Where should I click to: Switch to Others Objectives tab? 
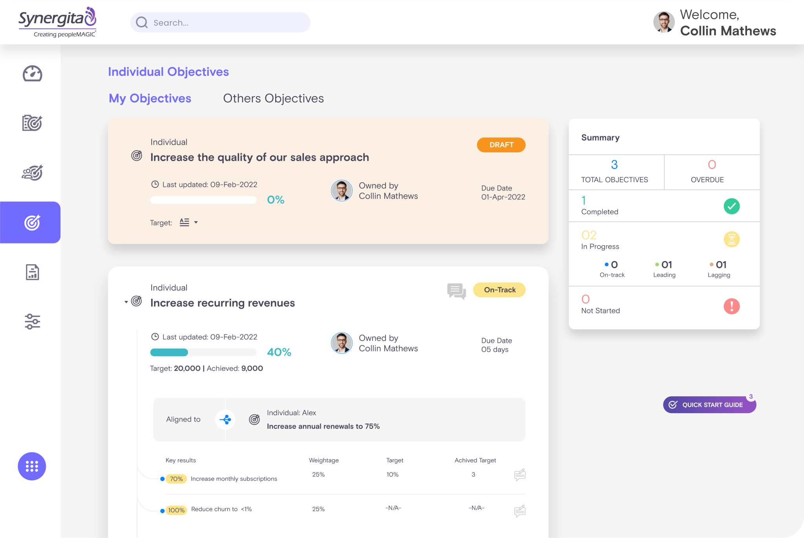point(273,98)
